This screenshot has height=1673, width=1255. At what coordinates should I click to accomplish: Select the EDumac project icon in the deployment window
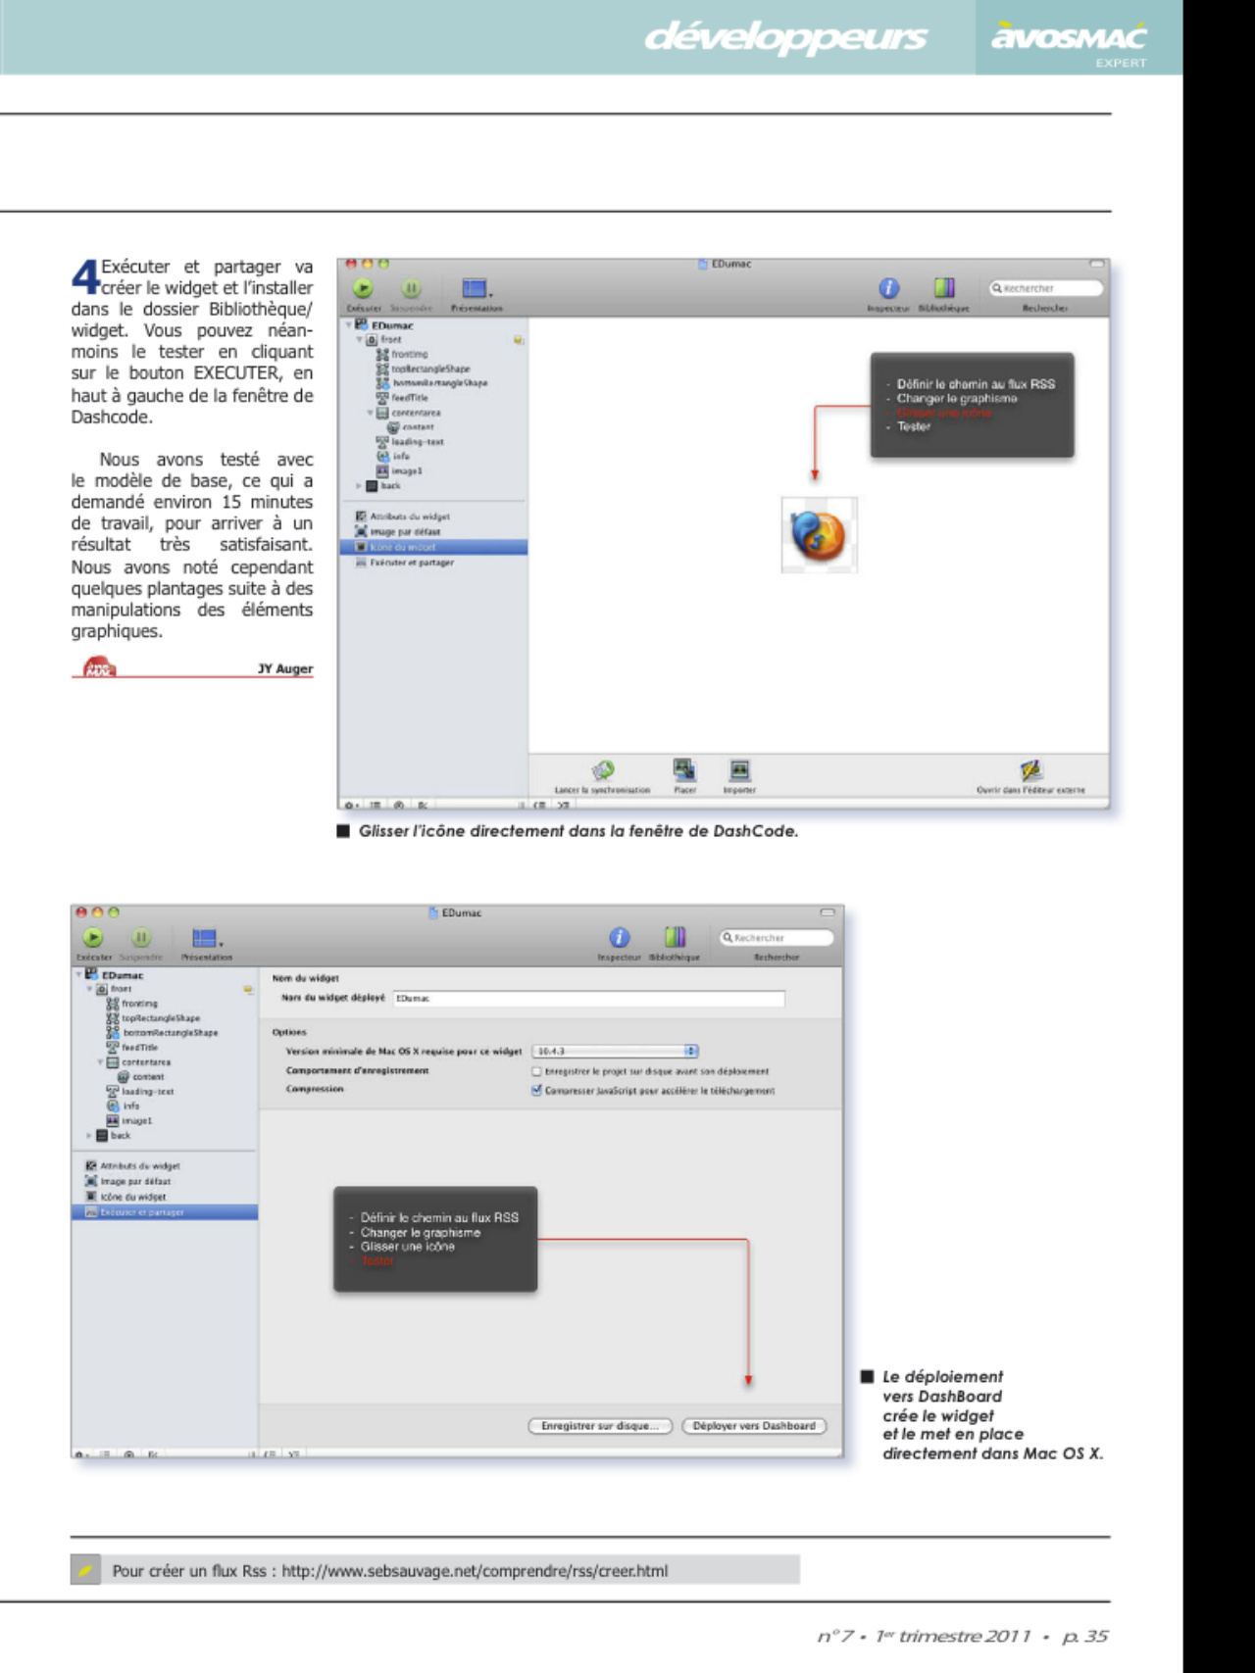[x=92, y=974]
